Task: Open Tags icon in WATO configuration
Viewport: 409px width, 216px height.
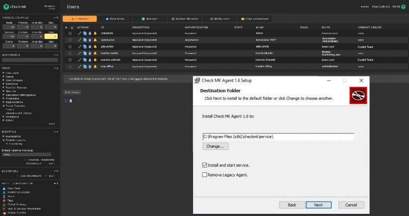Action: coord(4,201)
